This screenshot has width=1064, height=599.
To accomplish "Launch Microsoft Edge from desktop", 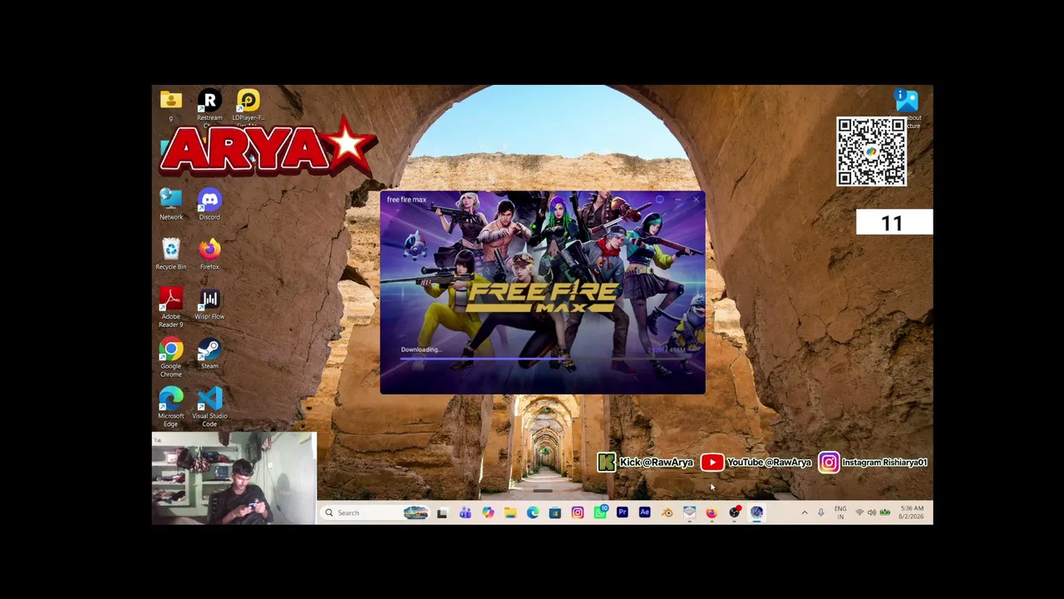I will click(171, 408).
